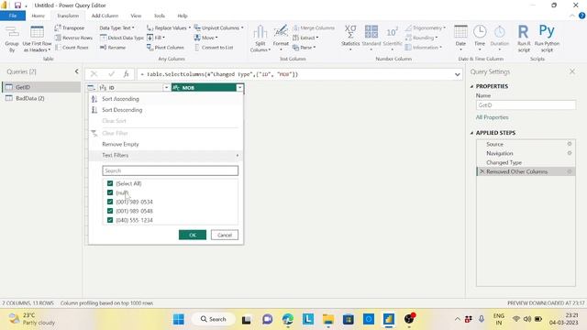
Task: Switch to the View tab
Action: point(136,16)
